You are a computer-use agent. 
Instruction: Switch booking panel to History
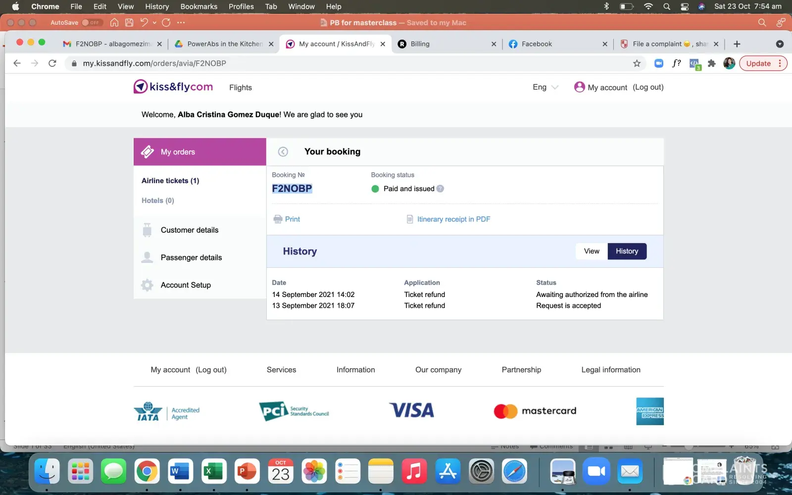click(627, 251)
